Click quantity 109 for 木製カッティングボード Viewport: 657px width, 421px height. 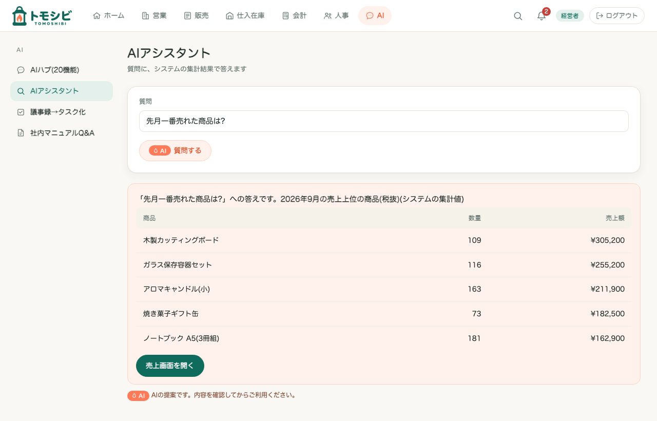[x=474, y=240]
